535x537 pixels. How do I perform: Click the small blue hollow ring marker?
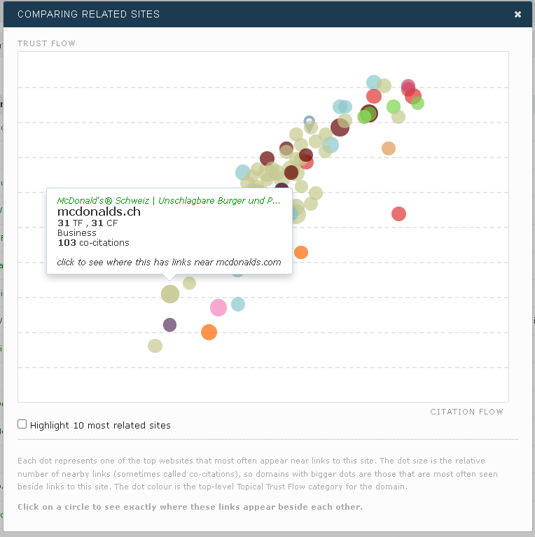click(x=310, y=121)
